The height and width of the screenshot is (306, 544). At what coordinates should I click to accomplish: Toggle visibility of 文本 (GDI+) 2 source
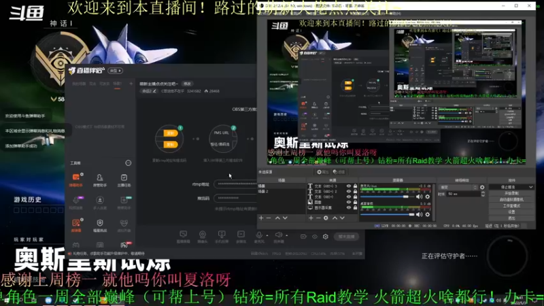click(x=349, y=191)
